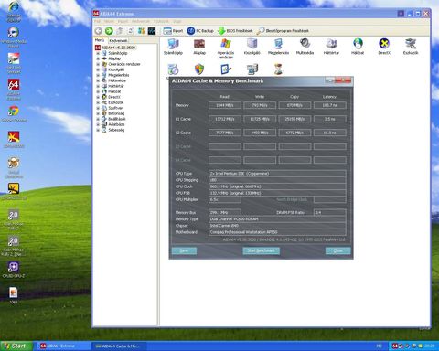Viewport: 439px width, 351px height.
Task: Click the Memory Read result field
Action: click(225, 105)
